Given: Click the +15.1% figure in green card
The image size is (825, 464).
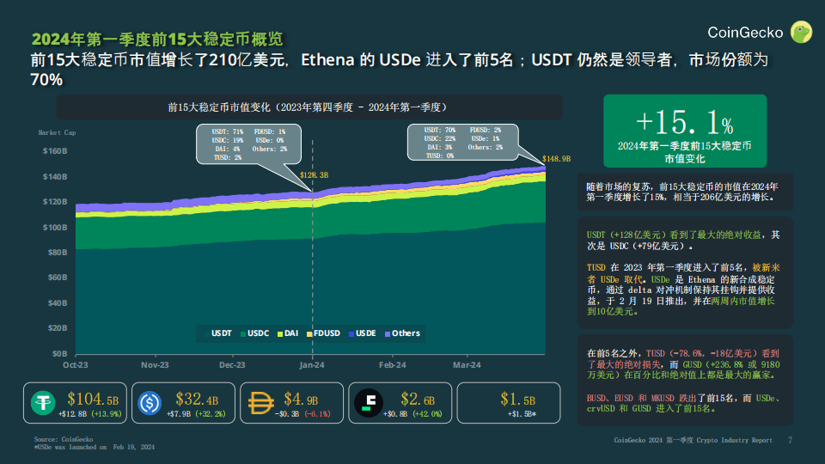Looking at the screenshot, I should 685,122.
